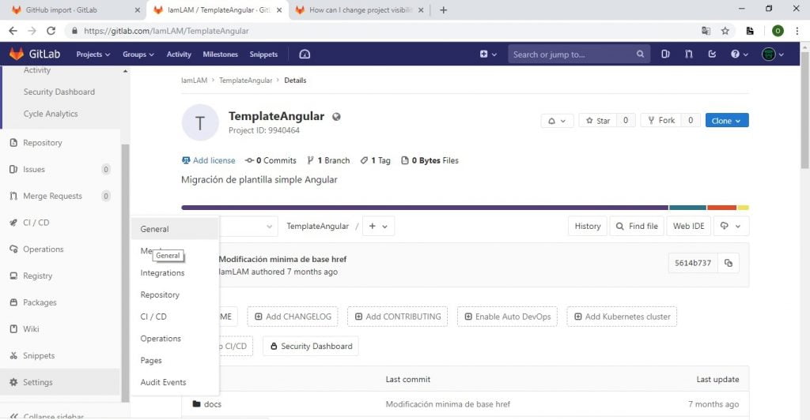Viewport: 810px width, 420px height.
Task: Click the Wiki book icon
Action: [13, 328]
